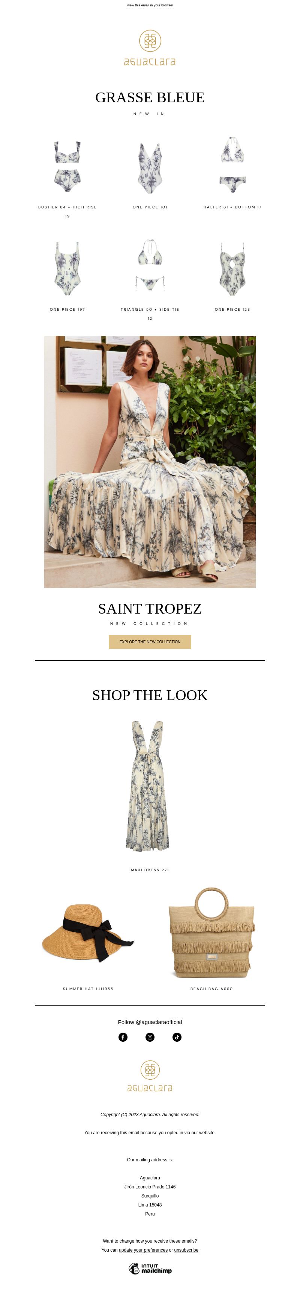300x1290 pixels.
Task: Open the One Piece 123 swimsuit image
Action: [x=232, y=269]
